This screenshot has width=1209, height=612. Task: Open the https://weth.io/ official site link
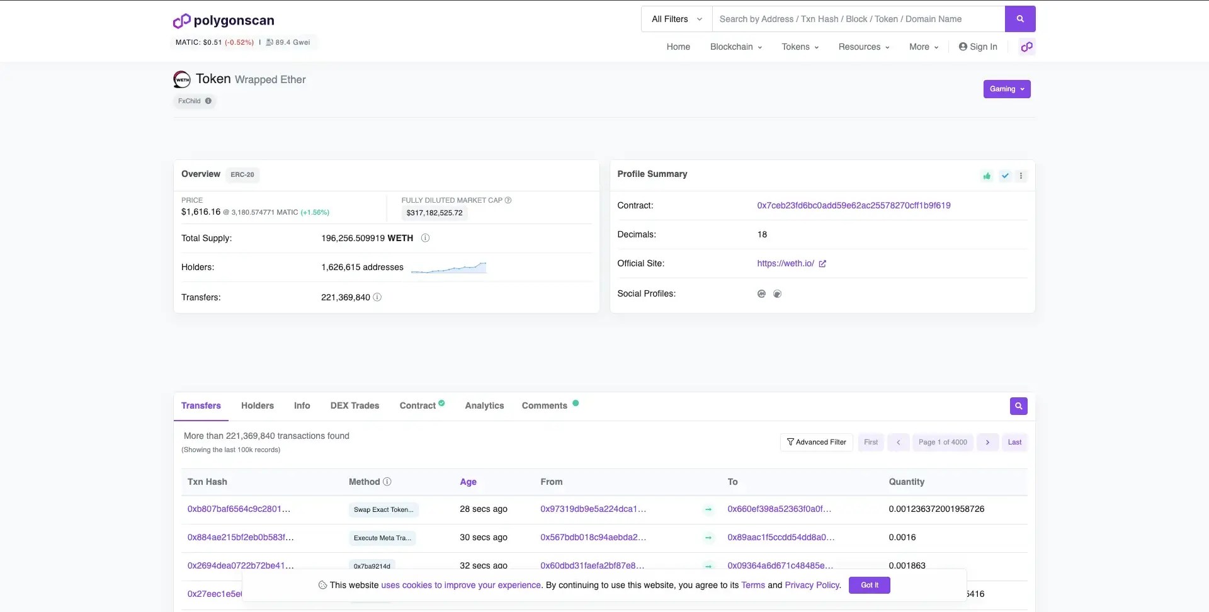[x=785, y=264]
